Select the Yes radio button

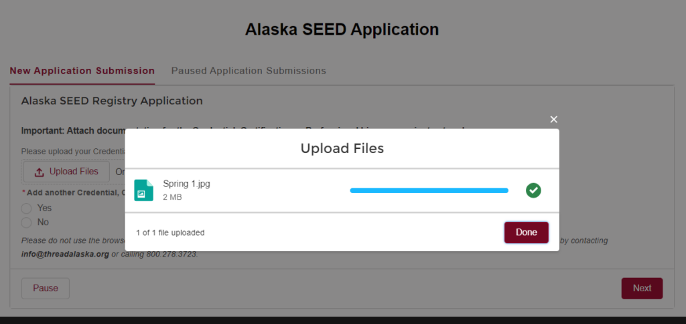pos(26,208)
